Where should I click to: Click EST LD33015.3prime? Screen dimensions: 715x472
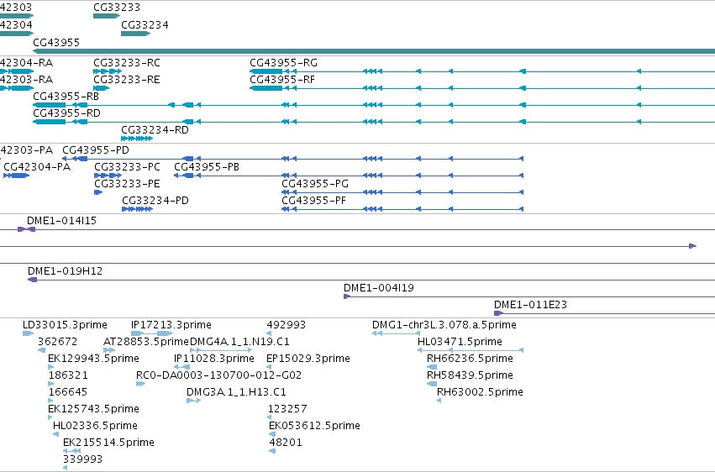click(x=29, y=333)
